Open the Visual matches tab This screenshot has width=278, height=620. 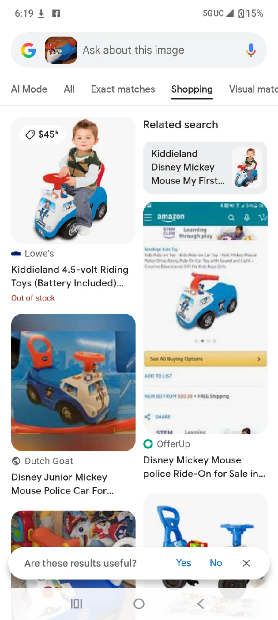coord(253,89)
